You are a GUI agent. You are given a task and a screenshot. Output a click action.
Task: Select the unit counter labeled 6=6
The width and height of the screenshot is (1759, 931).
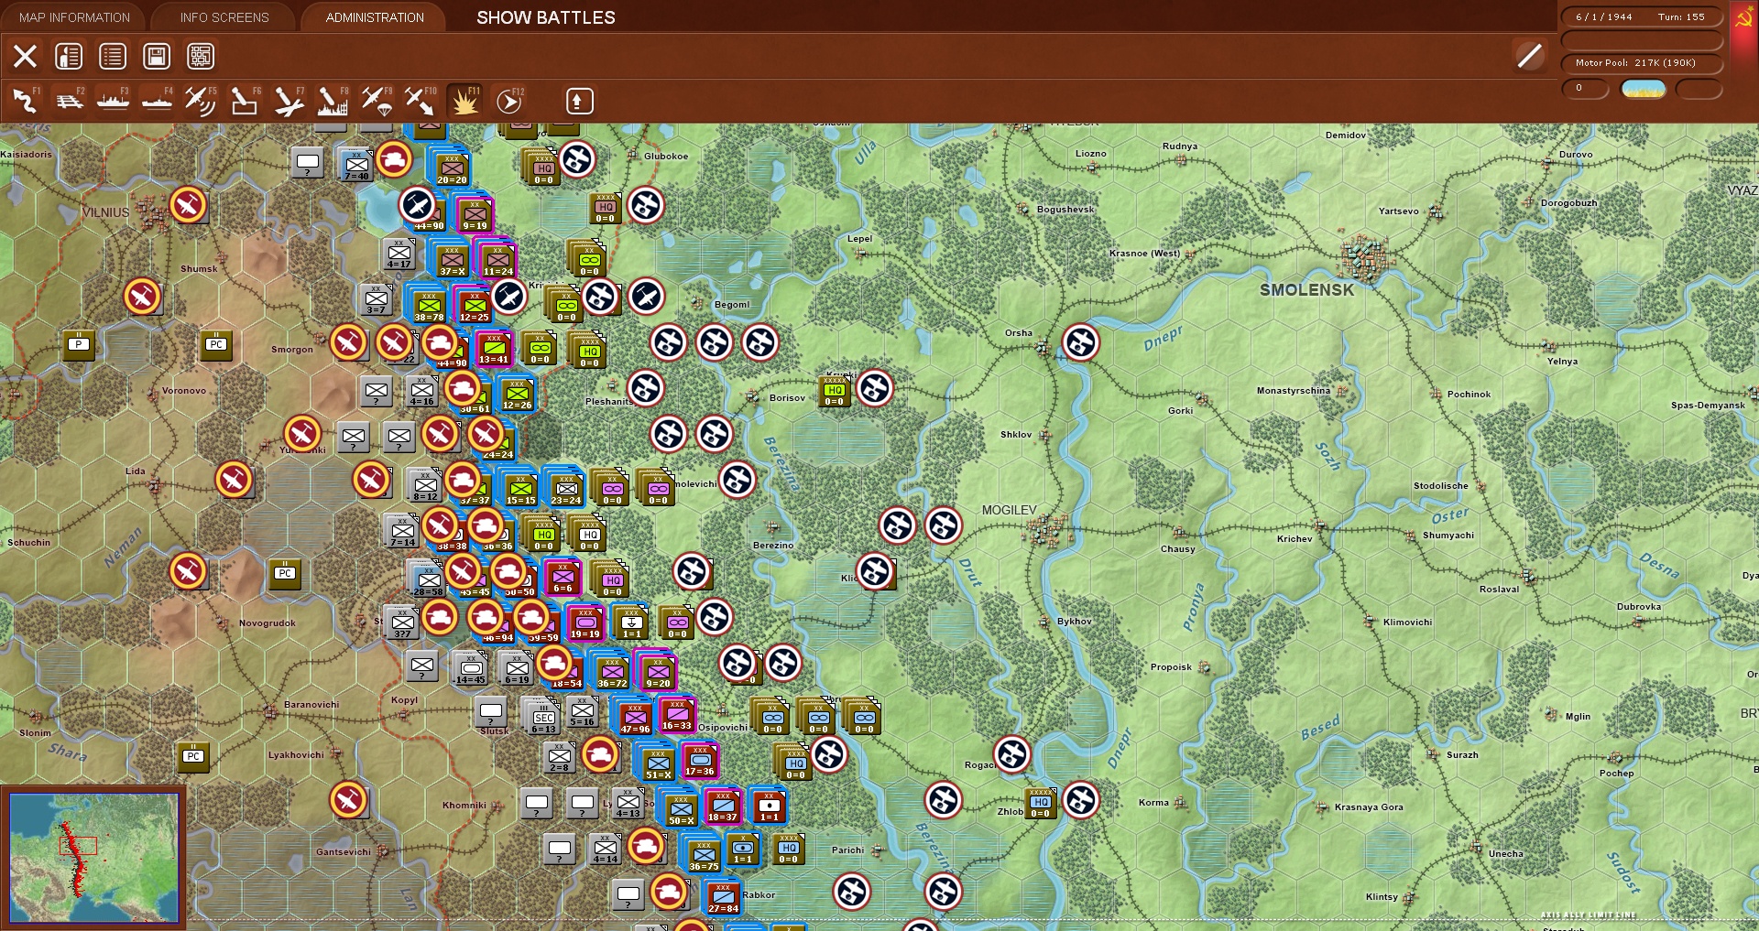coord(563,578)
